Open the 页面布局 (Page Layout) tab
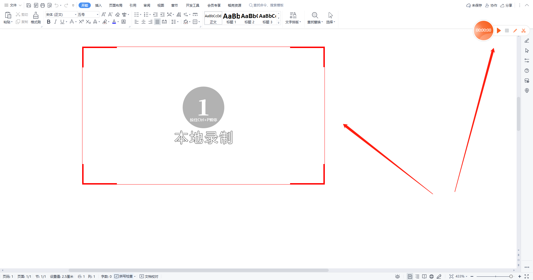This screenshot has width=533, height=280. tap(115, 5)
